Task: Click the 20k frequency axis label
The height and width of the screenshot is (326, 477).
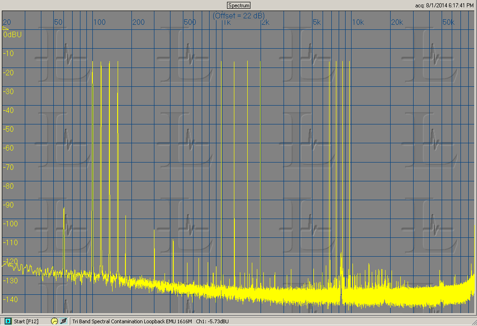Action: click(x=397, y=22)
